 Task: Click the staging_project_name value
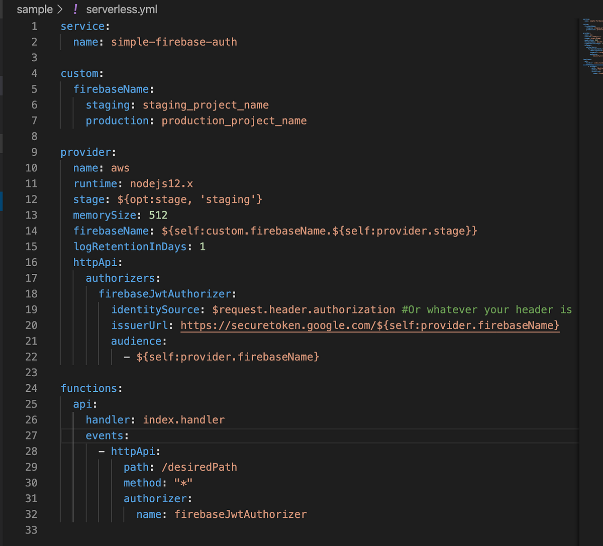(x=206, y=105)
